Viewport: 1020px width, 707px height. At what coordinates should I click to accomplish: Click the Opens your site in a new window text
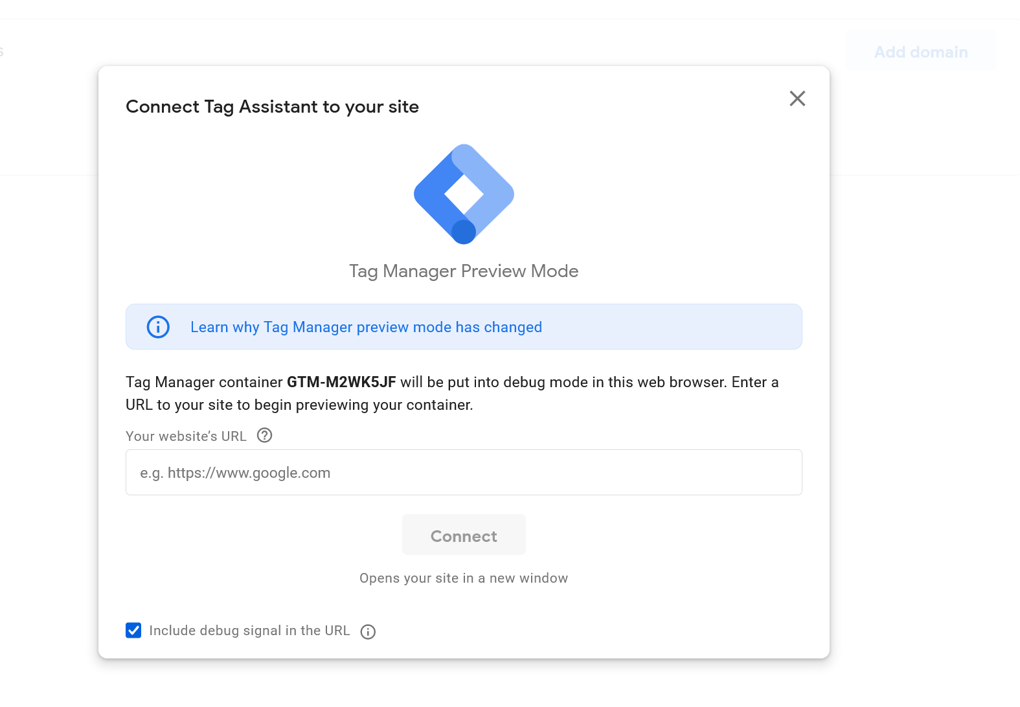(464, 578)
